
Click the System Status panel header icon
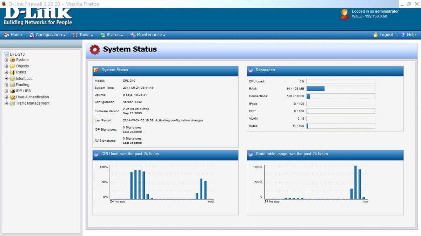96,70
